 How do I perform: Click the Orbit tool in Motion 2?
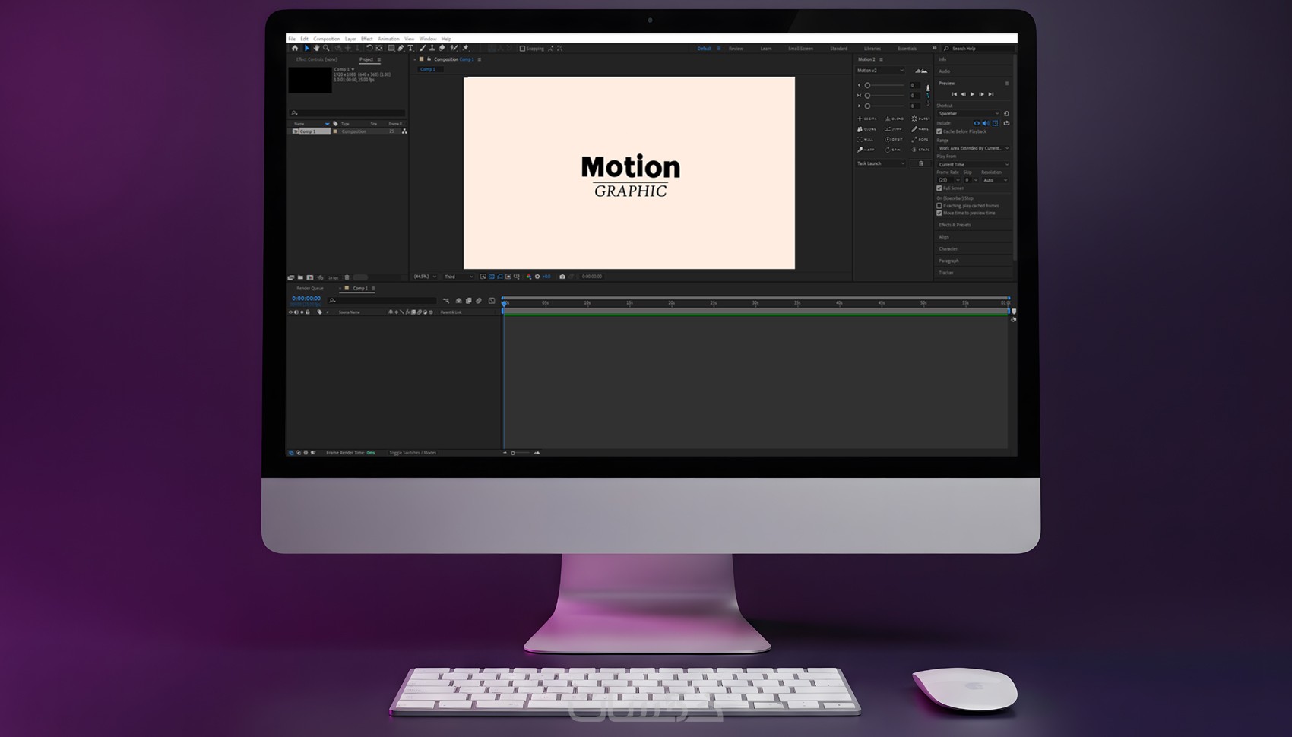[x=895, y=140]
